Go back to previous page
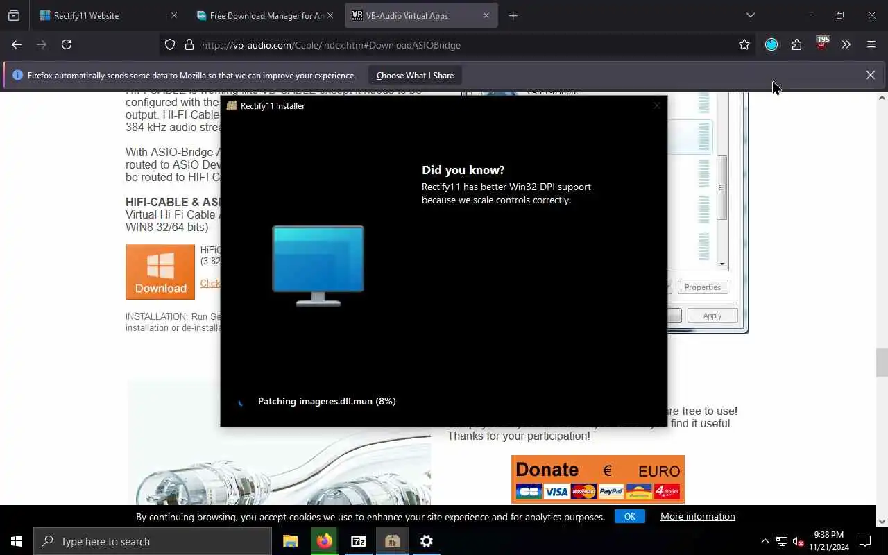 (x=17, y=44)
